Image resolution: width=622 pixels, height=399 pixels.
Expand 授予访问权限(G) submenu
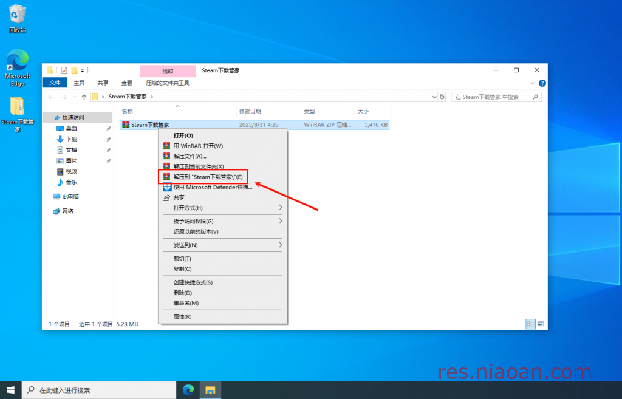[x=222, y=221]
